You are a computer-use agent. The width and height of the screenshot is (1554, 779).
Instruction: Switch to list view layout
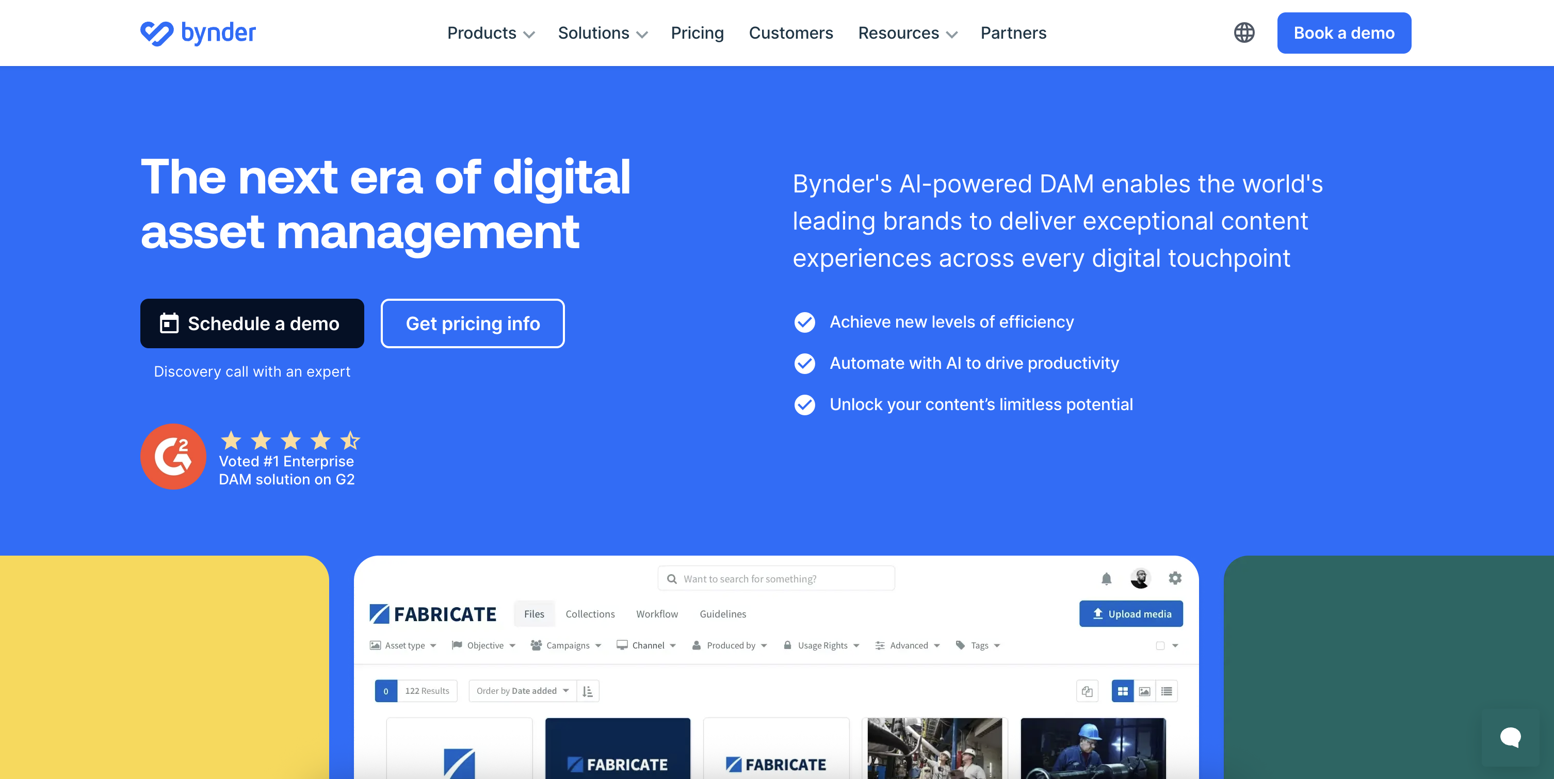(x=1167, y=691)
